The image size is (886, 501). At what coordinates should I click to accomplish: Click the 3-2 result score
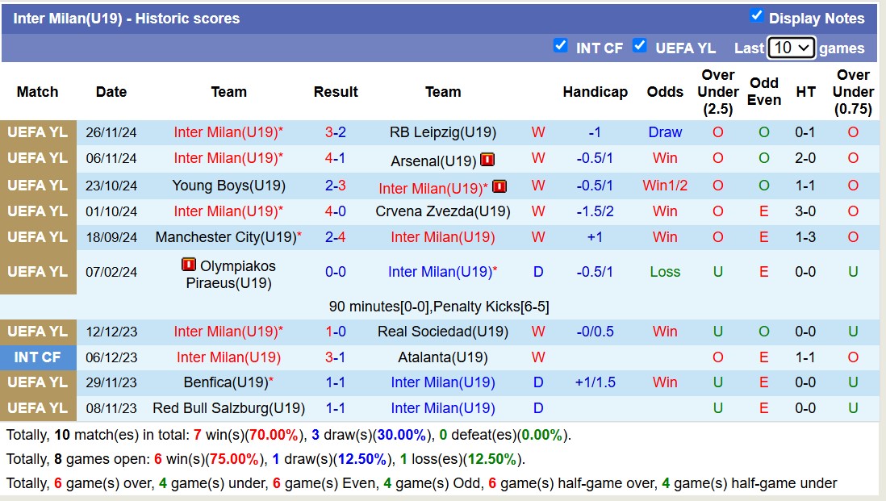click(336, 132)
